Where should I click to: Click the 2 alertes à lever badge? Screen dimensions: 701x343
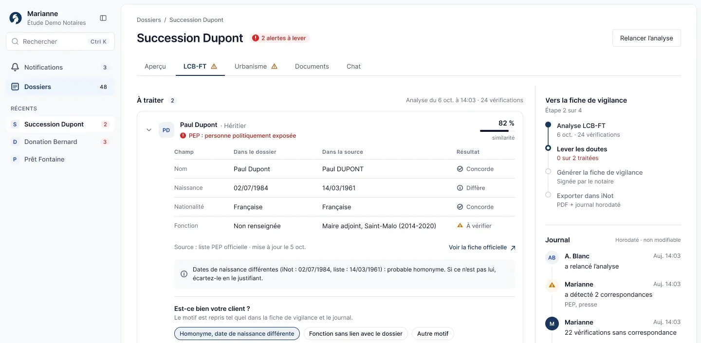click(280, 38)
